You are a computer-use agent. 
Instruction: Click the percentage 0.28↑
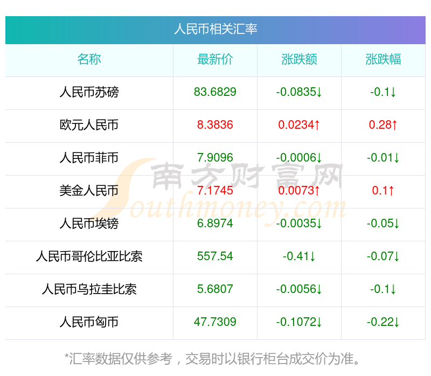pyautogui.click(x=383, y=125)
